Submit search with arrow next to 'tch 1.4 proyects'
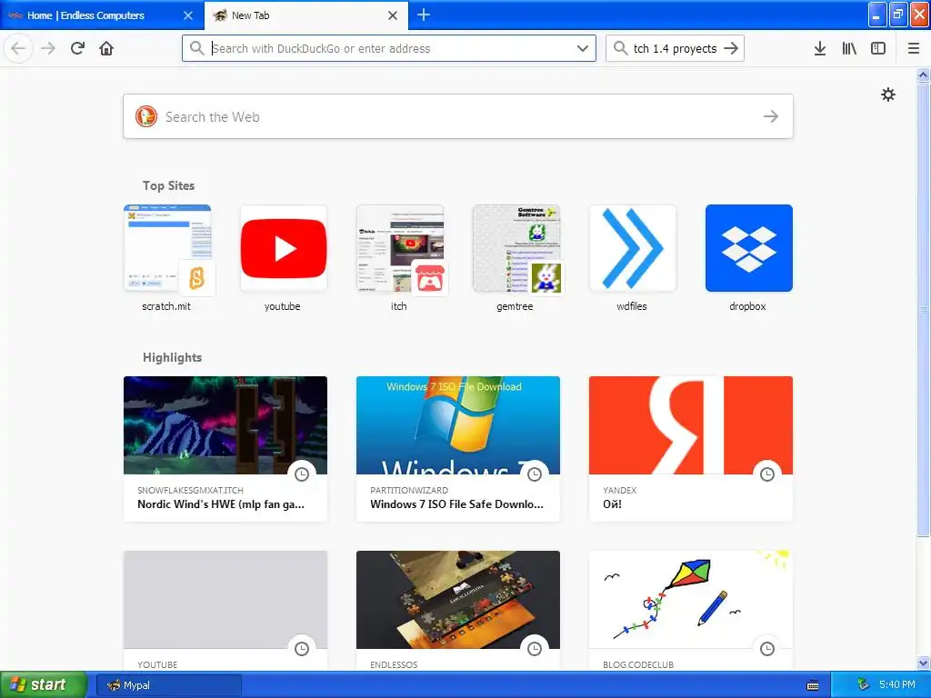The height and width of the screenshot is (698, 931). (732, 48)
